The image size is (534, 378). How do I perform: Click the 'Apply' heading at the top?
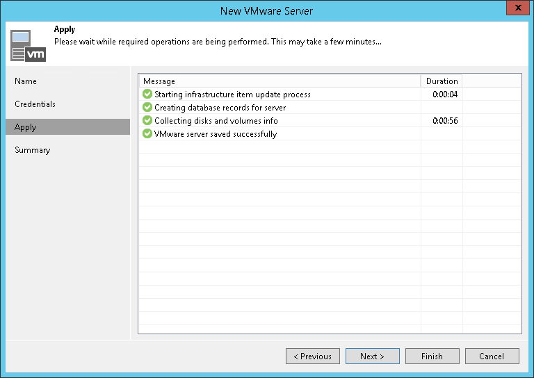click(x=65, y=30)
